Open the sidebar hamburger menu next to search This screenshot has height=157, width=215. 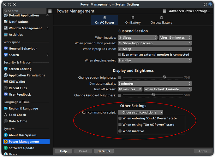click(50, 11)
